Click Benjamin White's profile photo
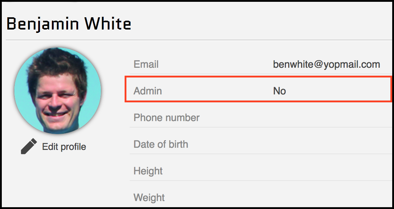This screenshot has width=394, height=209. (x=58, y=91)
